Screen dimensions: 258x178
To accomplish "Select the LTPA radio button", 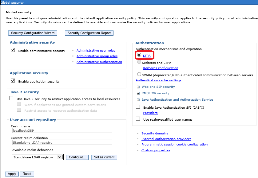I will 139,55.
